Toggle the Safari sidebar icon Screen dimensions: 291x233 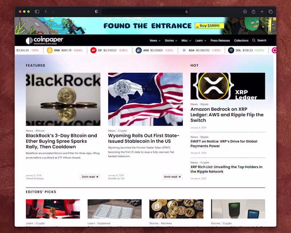(37, 12)
